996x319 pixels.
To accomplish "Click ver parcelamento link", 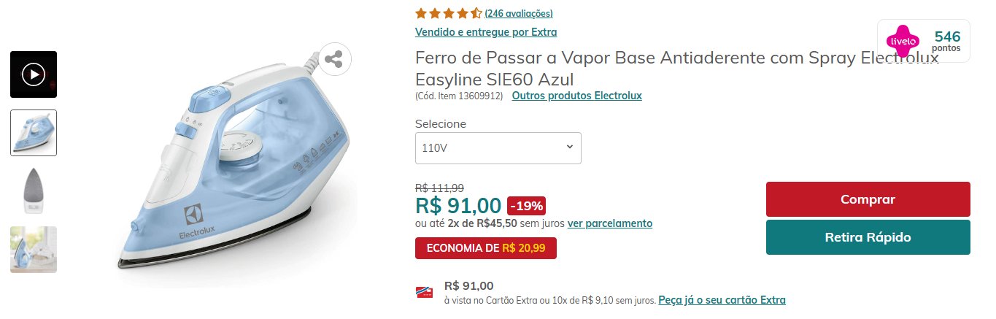I will click(610, 223).
